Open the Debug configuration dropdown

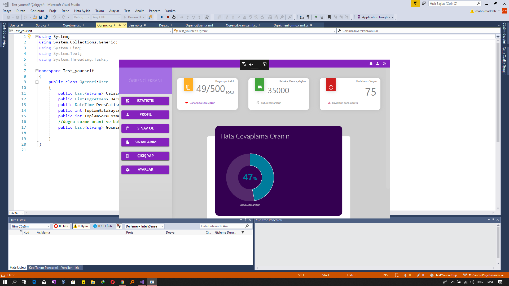pos(81,17)
